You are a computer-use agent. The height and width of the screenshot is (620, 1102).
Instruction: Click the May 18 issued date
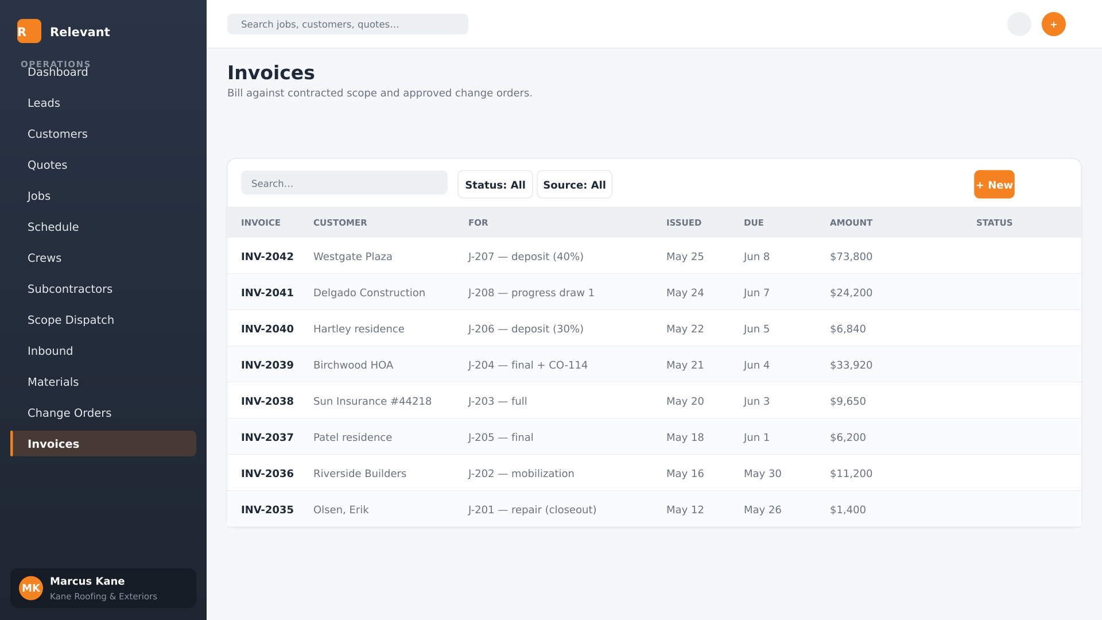685,437
